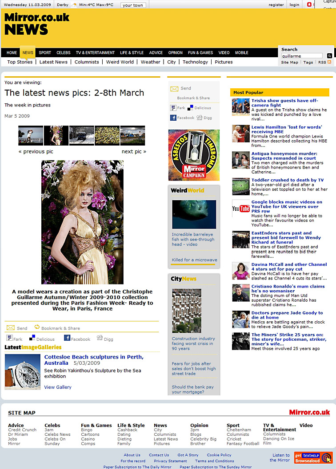The height and width of the screenshot is (469, 336).
Task: Click the Browsealoud listen button
Action: click(x=313, y=457)
